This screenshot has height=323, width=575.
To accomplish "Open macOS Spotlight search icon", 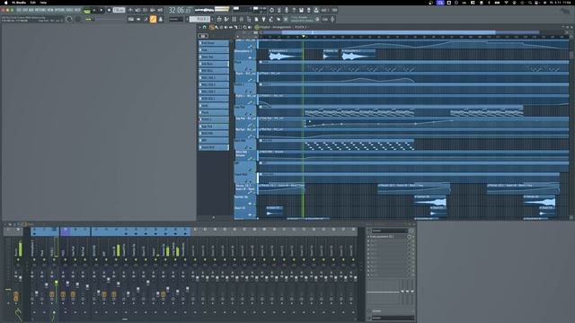I will click(530, 3).
